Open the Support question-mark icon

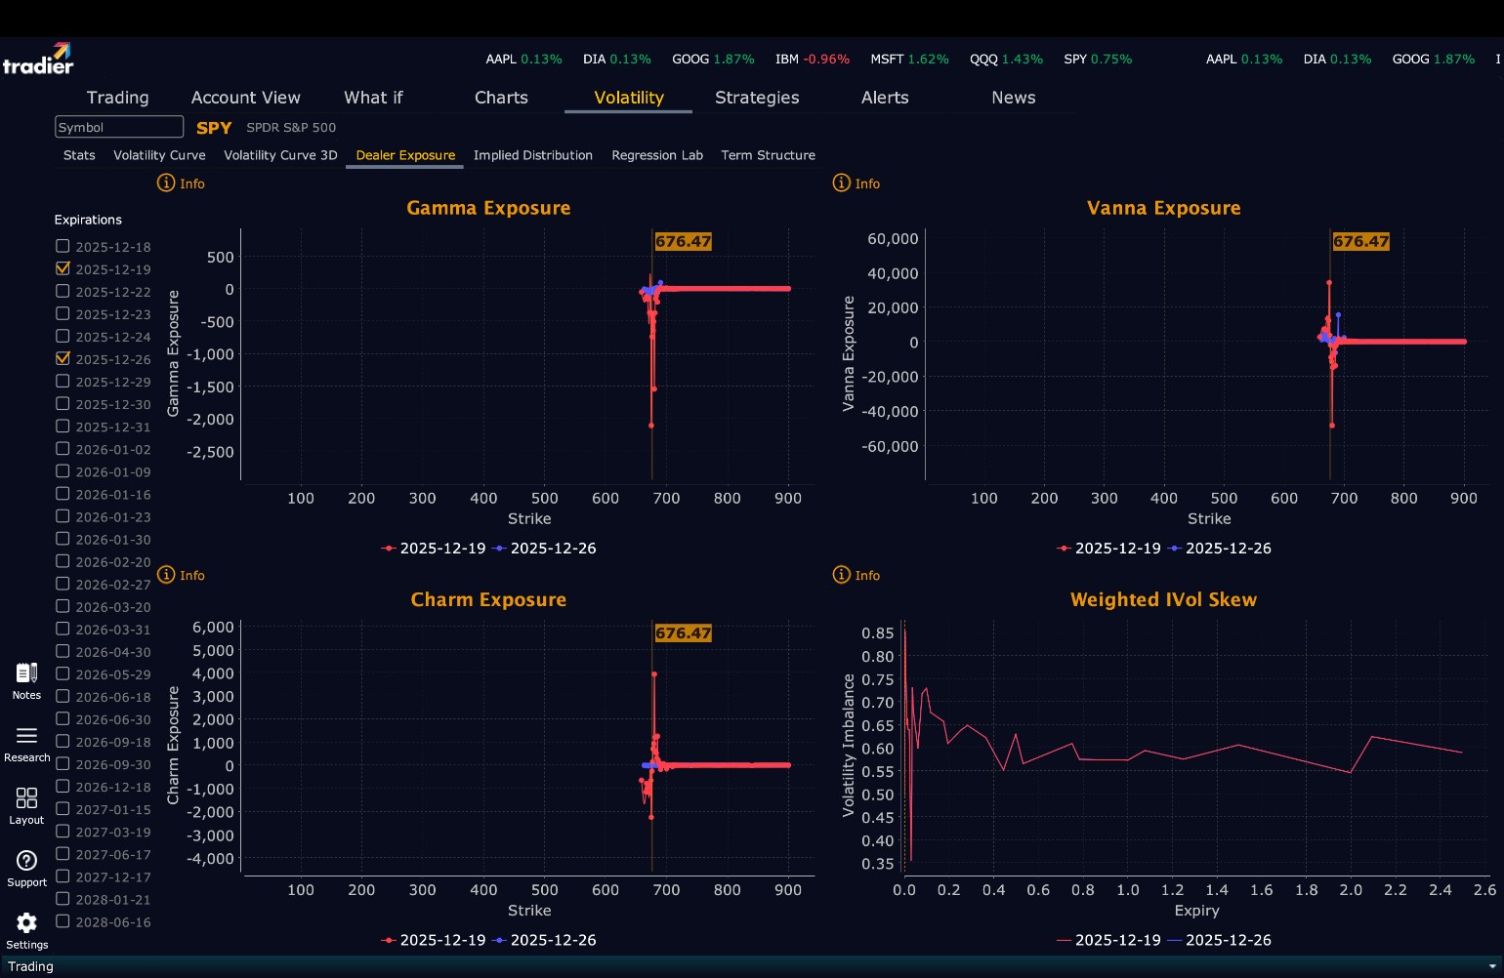click(26, 861)
